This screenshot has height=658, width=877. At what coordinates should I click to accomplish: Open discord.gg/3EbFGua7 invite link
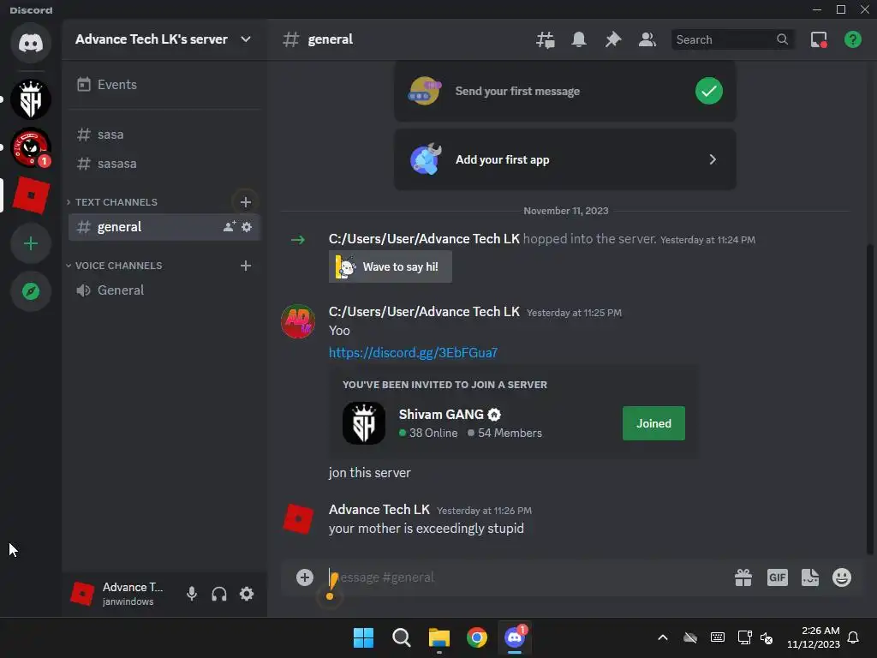click(413, 352)
